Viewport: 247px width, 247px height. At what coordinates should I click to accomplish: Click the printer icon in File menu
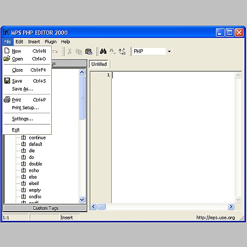(x=7, y=99)
